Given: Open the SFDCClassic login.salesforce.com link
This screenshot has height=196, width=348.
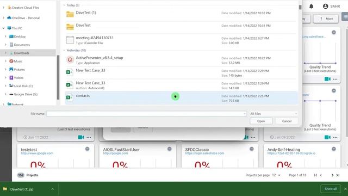Looking at the screenshot, I should click(204, 154).
